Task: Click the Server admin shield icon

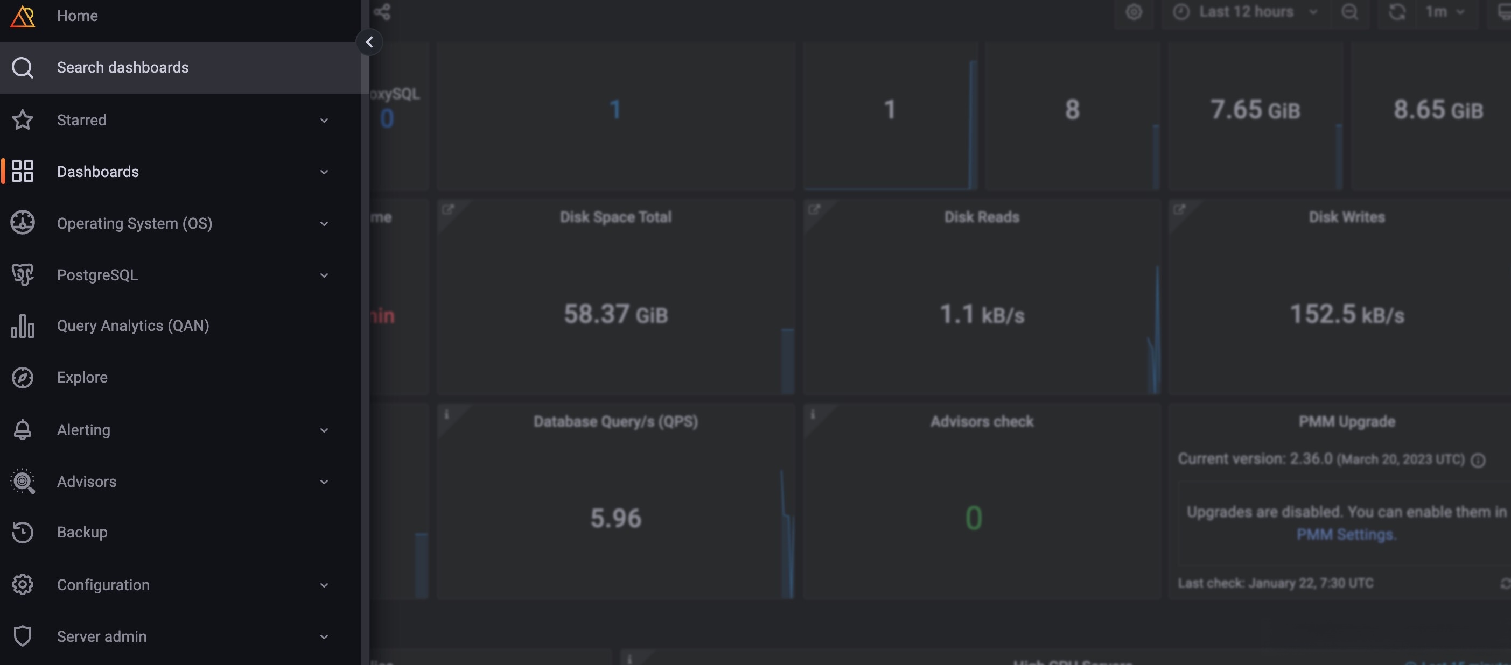Action: pyautogui.click(x=22, y=636)
